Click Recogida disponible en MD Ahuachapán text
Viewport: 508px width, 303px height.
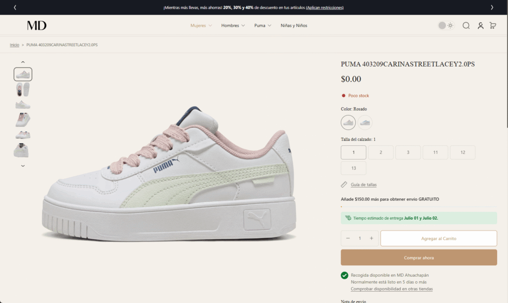coord(389,275)
